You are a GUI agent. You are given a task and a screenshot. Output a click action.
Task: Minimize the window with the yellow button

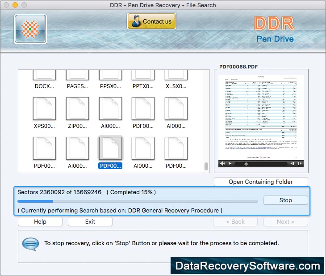click(15, 5)
